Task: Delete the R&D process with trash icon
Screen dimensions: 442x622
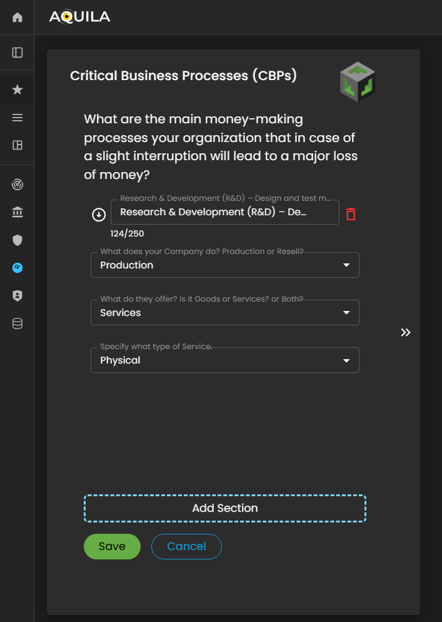Action: 351,214
